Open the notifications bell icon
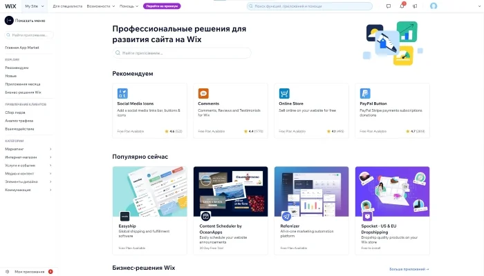This screenshot has height=276, width=484. click(402, 6)
